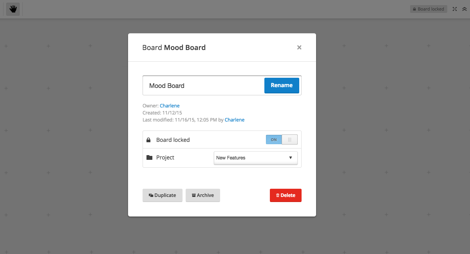Screen dimensions: 470x254
Task: Open the New Features project dropdown
Action: (x=255, y=158)
